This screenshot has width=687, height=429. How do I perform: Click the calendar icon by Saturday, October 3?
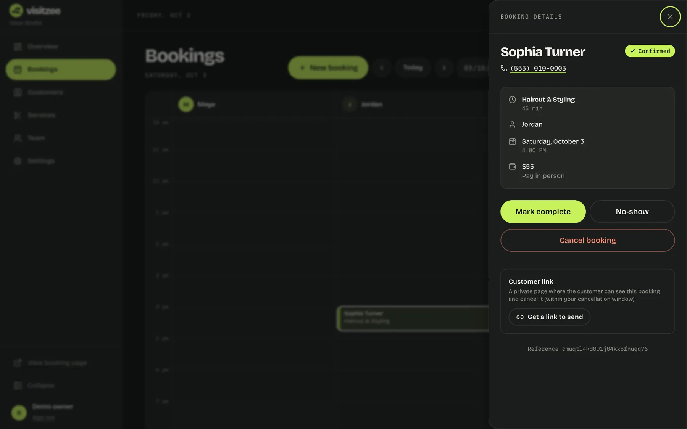pyautogui.click(x=512, y=141)
